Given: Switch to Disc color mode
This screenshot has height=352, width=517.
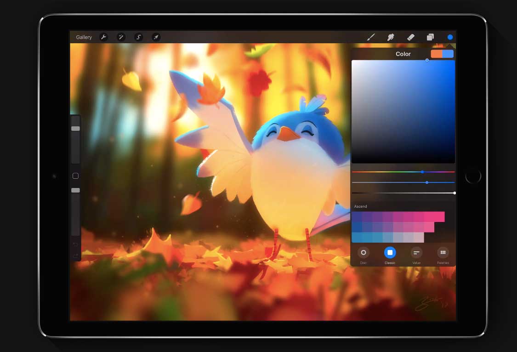Looking at the screenshot, I should tap(364, 252).
